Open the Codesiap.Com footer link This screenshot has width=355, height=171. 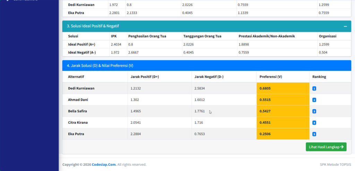[104, 164]
